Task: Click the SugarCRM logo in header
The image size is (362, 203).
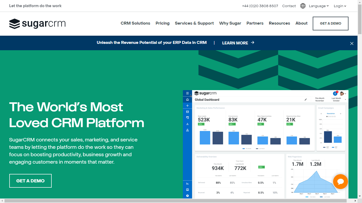Action: (x=37, y=24)
